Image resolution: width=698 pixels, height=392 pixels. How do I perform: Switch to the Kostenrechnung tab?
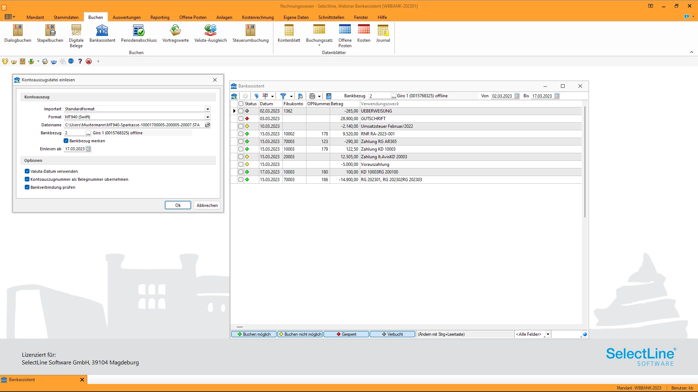(x=258, y=17)
